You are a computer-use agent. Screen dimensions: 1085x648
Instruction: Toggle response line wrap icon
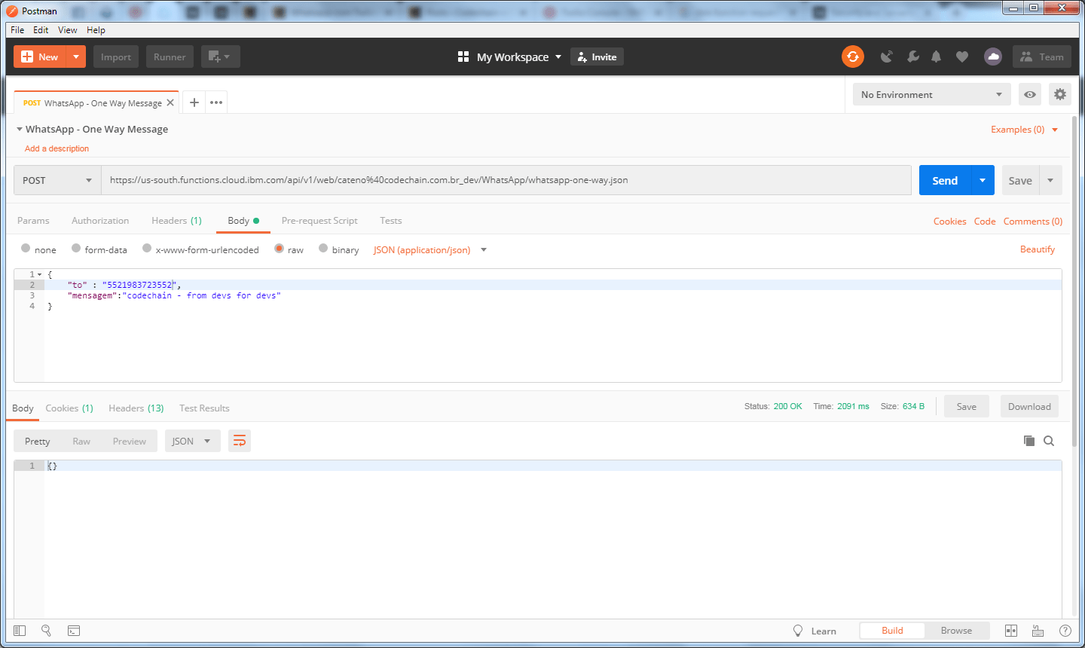(x=240, y=441)
